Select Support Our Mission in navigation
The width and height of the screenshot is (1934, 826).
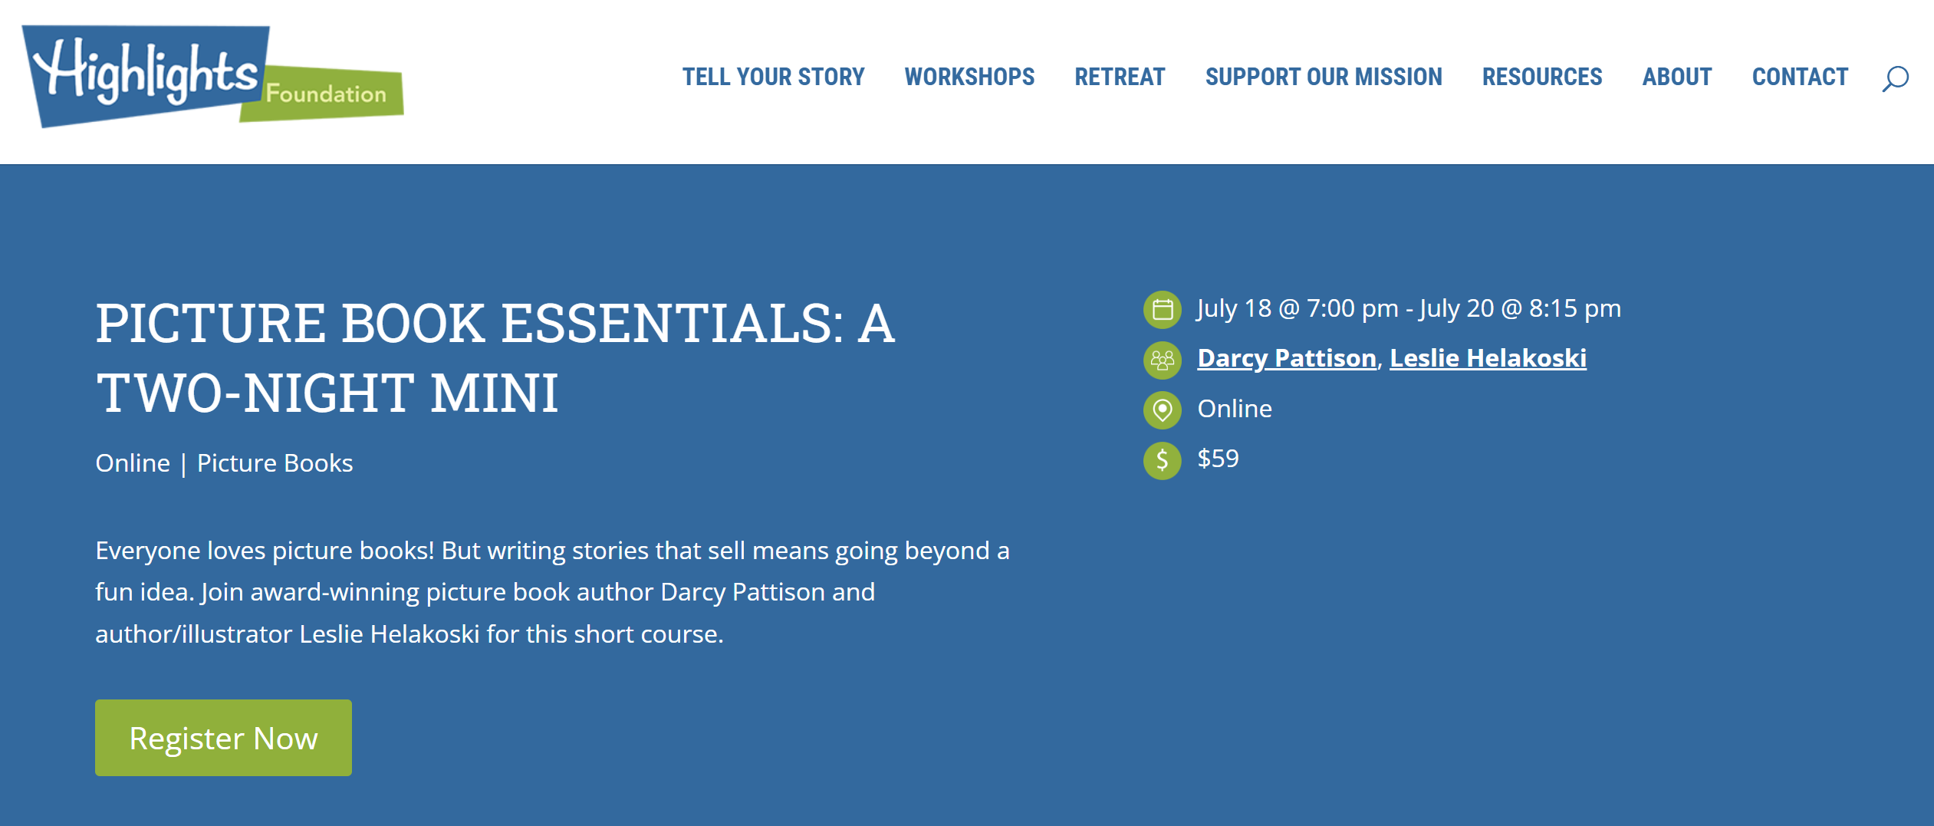click(1324, 77)
